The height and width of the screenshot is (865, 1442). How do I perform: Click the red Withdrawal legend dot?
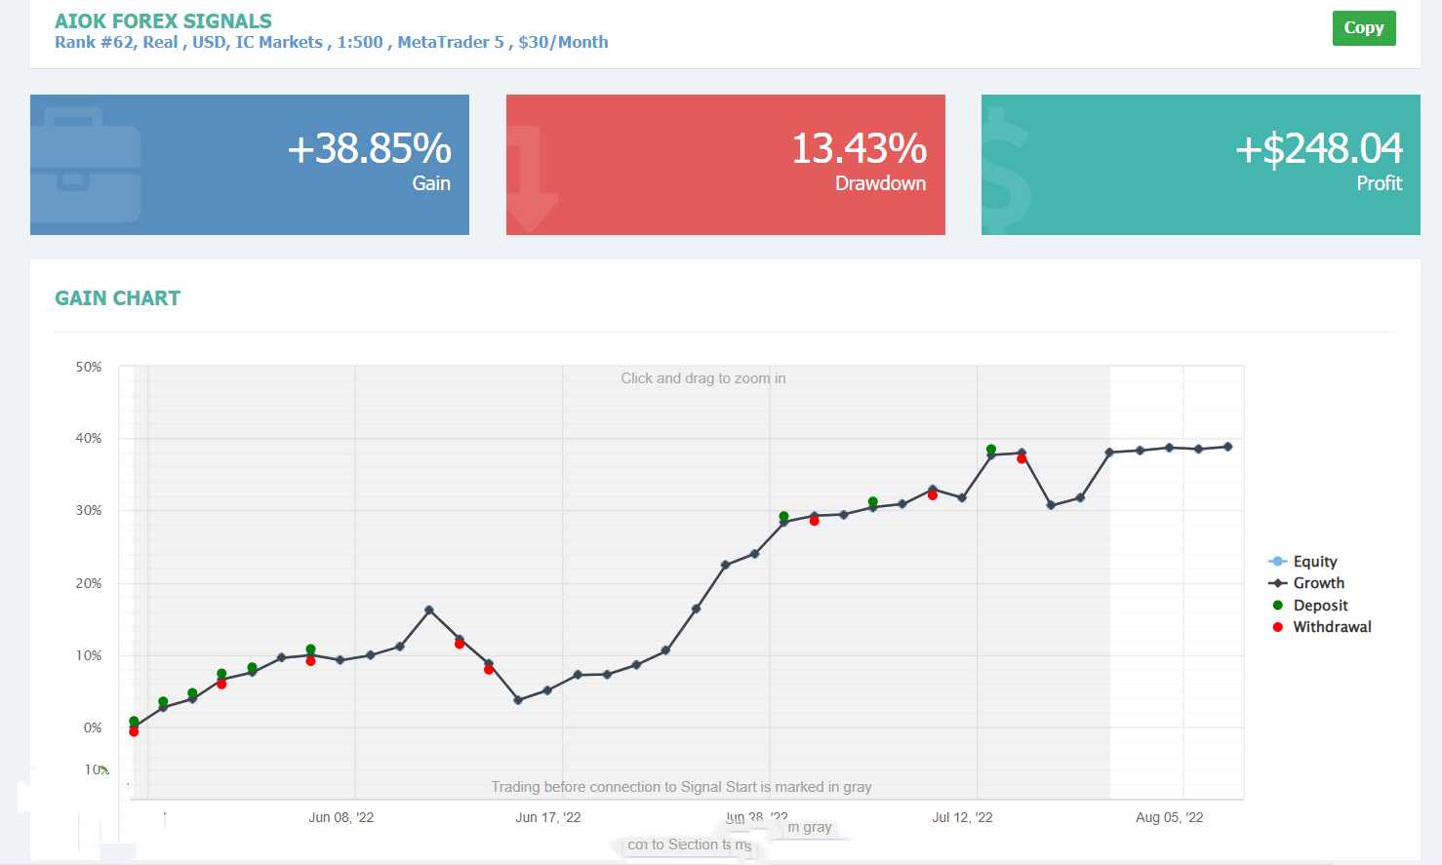pyautogui.click(x=1278, y=627)
